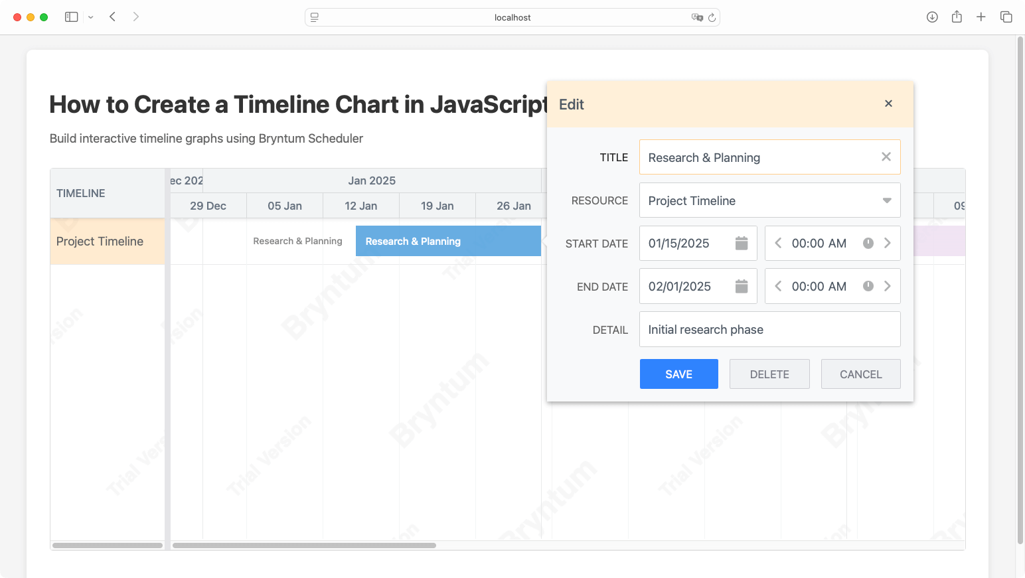Select the Project Timeline resource row

coord(107,242)
